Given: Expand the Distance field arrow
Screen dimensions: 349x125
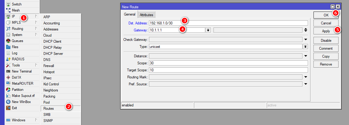Looking at the screenshot, I should (305, 56).
